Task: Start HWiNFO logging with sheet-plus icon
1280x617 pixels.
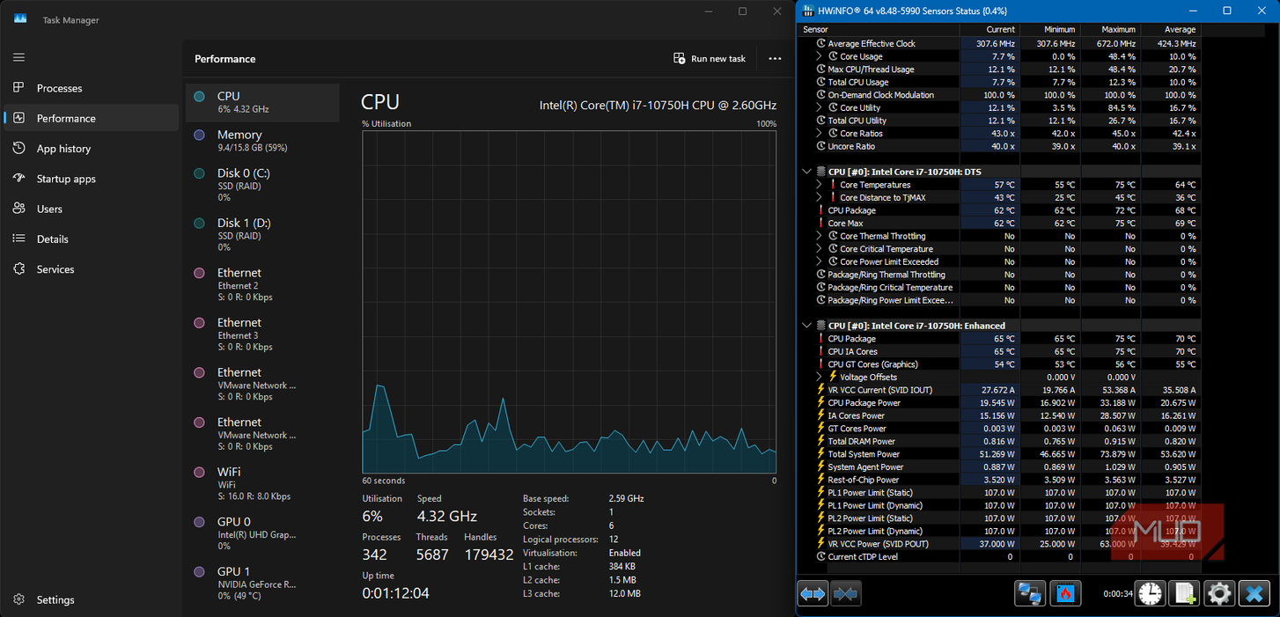Action: [x=1184, y=594]
